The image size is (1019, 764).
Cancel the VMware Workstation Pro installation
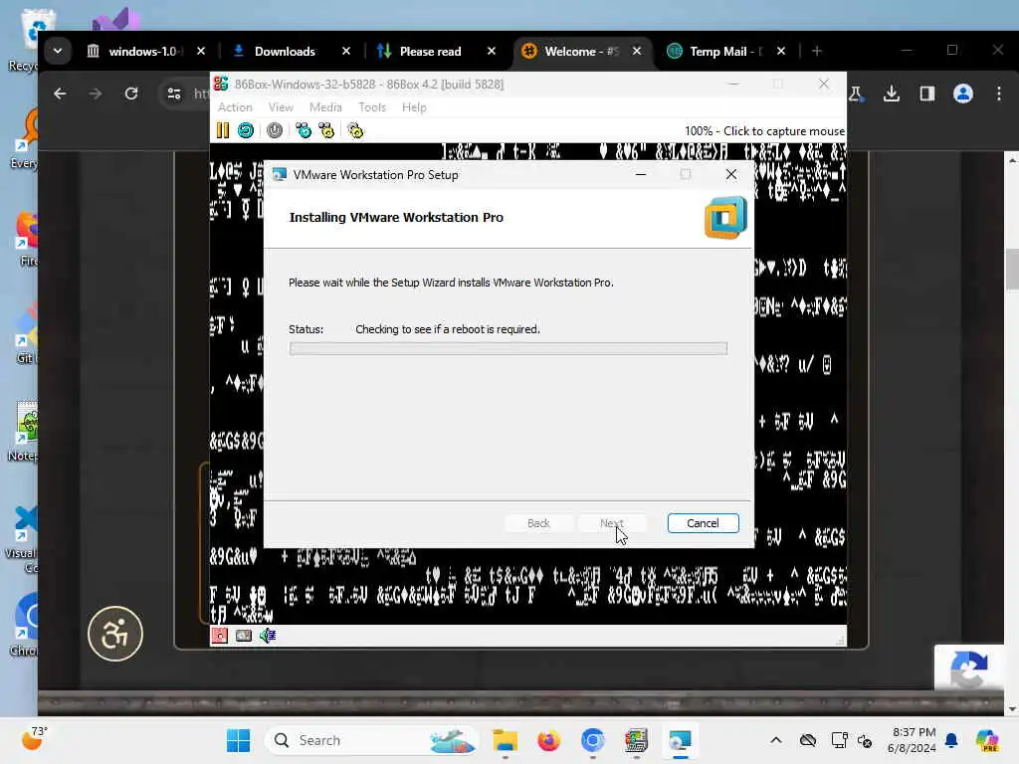(703, 523)
